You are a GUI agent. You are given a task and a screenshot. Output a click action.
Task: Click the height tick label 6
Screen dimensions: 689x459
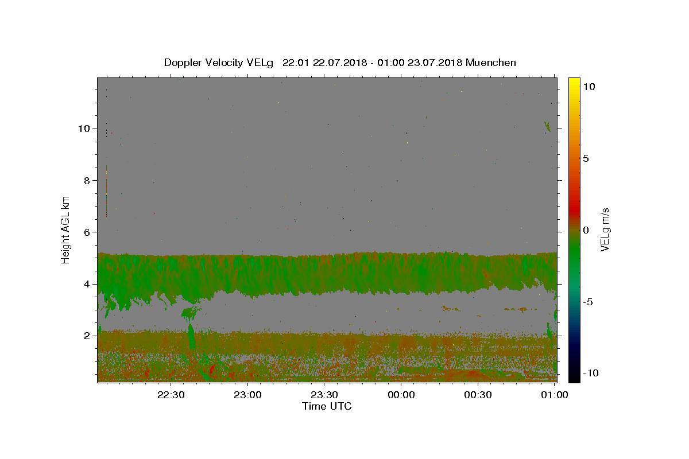88,232
